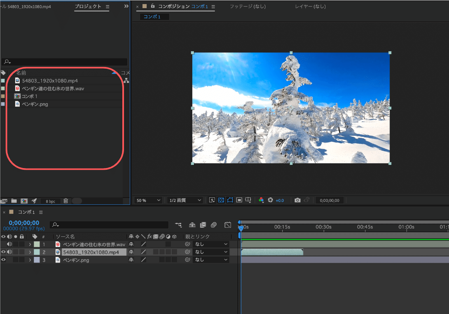Click the reset exposure icon
449x314 pixels.
click(270, 200)
